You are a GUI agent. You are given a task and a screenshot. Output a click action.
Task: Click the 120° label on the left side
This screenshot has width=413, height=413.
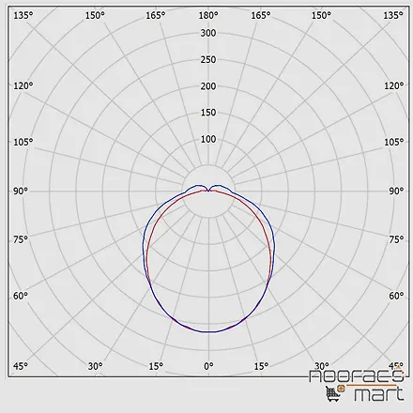coord(23,85)
